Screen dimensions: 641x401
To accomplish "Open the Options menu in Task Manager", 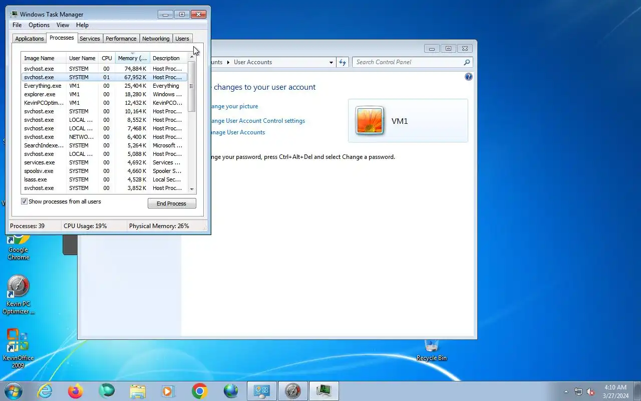I will click(39, 25).
